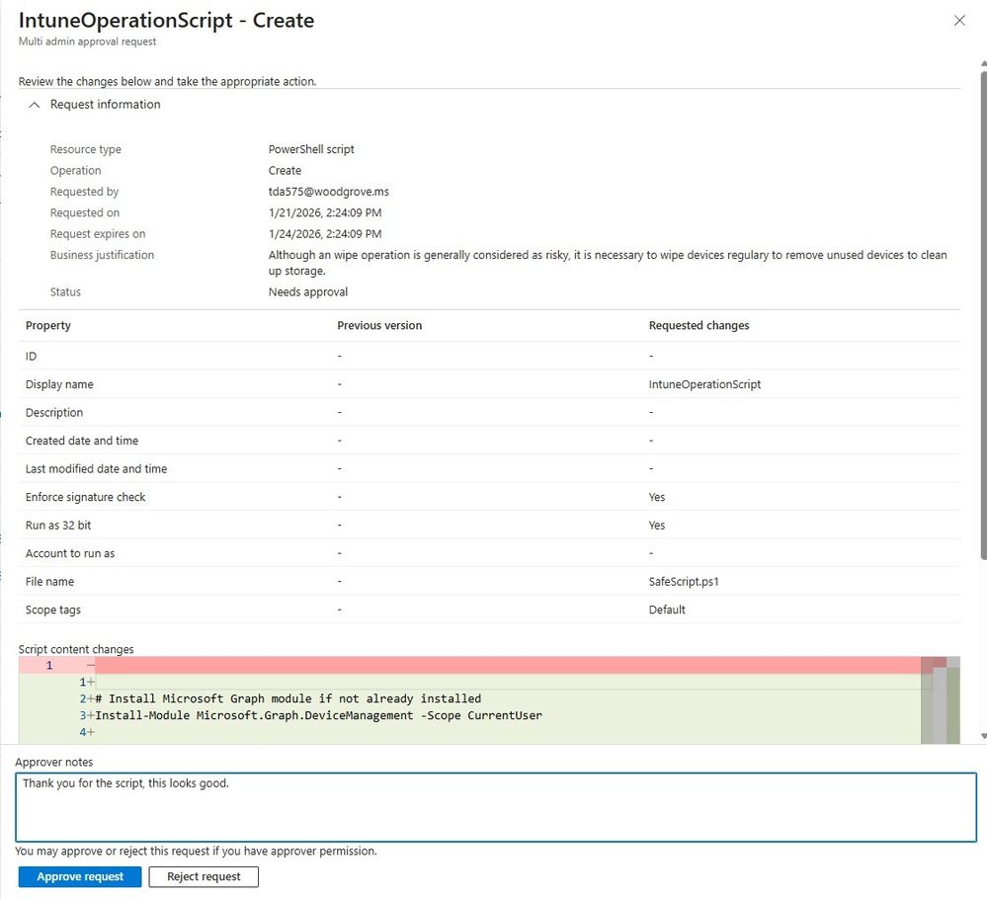The height and width of the screenshot is (899, 987).
Task: Select the requester email tda575@woodgrove.ms
Action: (x=329, y=192)
